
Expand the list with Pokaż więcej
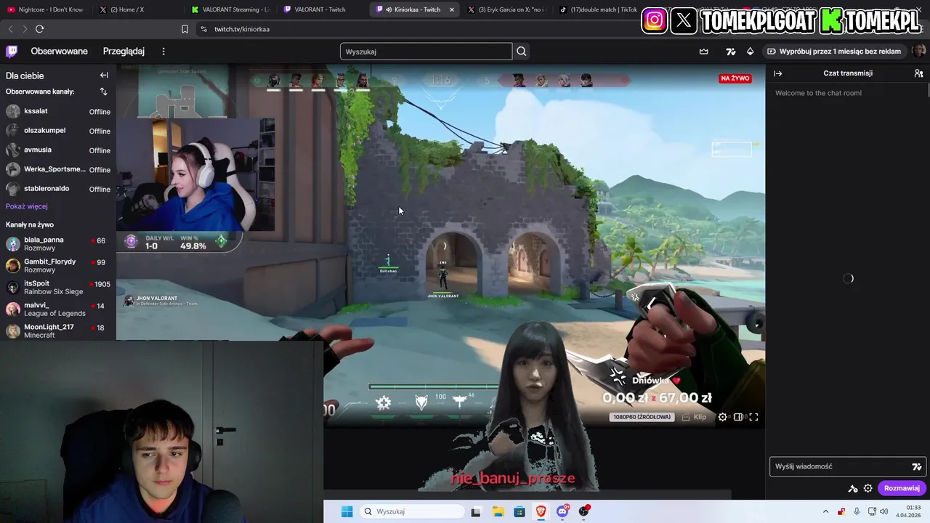coord(26,206)
